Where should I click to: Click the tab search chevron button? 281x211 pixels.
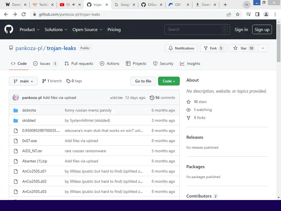pos(247,5)
